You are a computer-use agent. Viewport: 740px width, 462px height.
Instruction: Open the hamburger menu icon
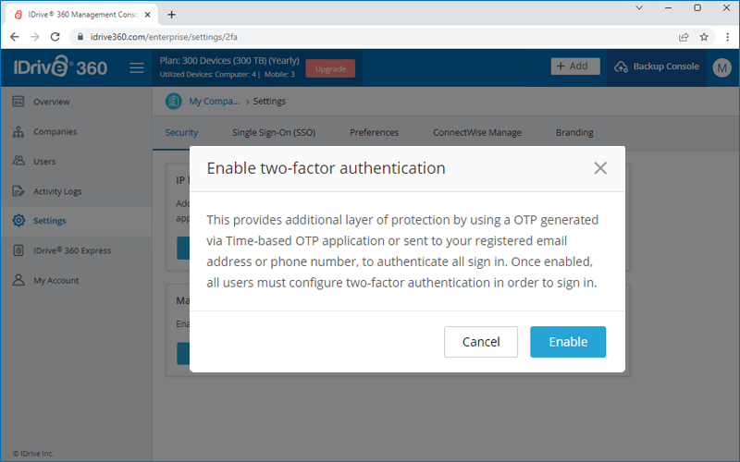[x=137, y=67]
